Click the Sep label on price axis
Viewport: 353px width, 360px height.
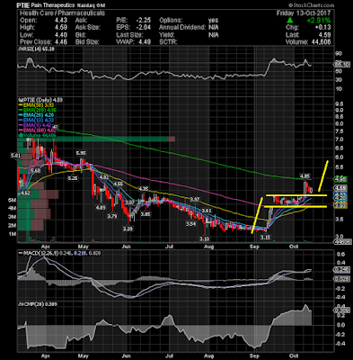[254, 247]
